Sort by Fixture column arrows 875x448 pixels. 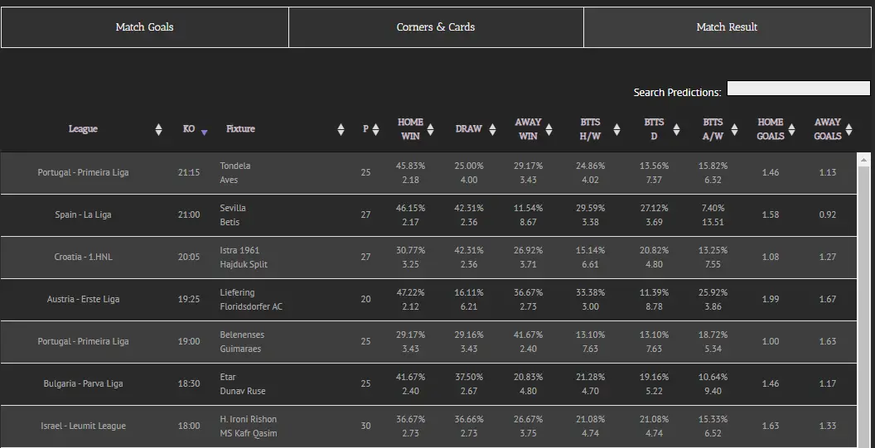pos(341,129)
